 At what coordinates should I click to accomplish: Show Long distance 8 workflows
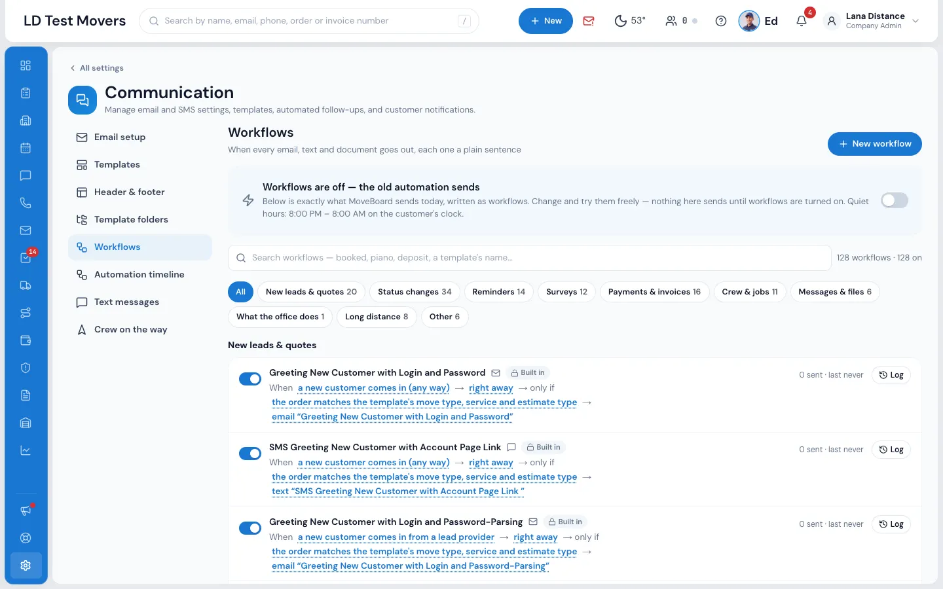pyautogui.click(x=377, y=317)
